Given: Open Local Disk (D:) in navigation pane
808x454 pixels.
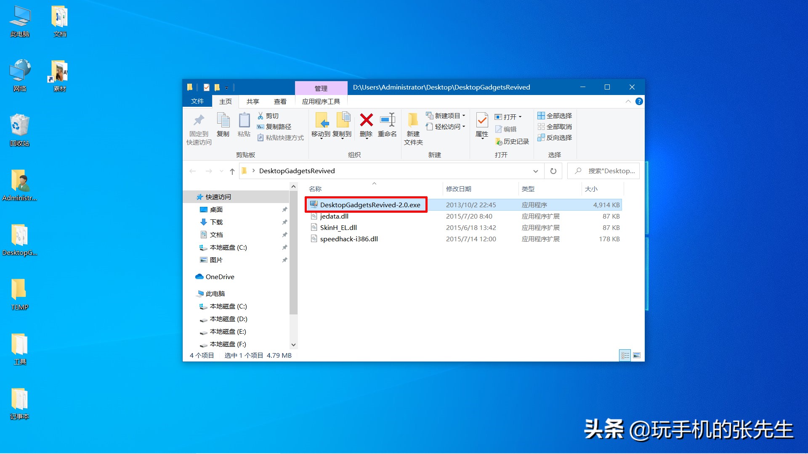Looking at the screenshot, I should [229, 319].
